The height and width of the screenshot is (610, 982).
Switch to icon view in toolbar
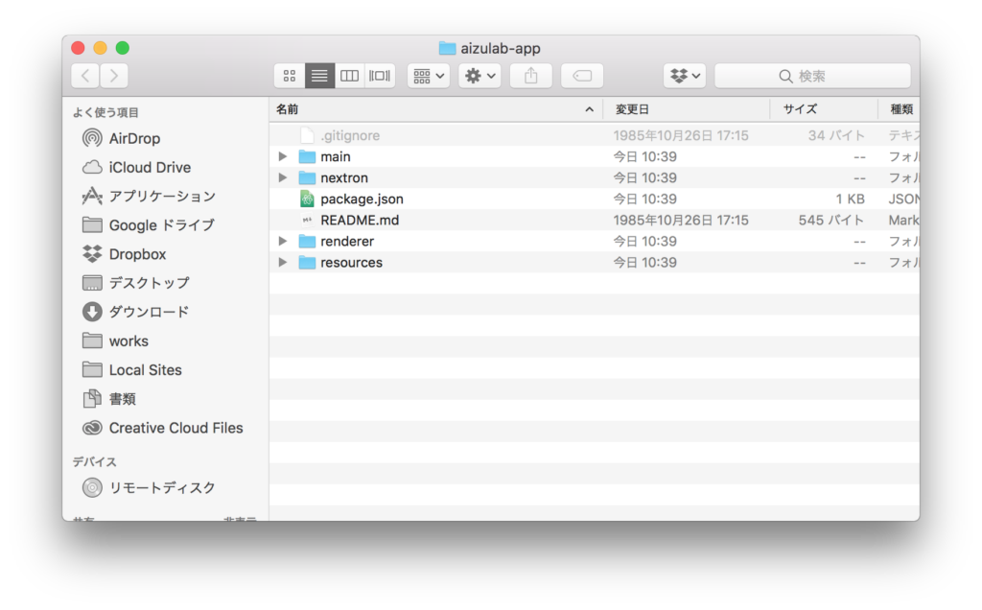pyautogui.click(x=290, y=76)
